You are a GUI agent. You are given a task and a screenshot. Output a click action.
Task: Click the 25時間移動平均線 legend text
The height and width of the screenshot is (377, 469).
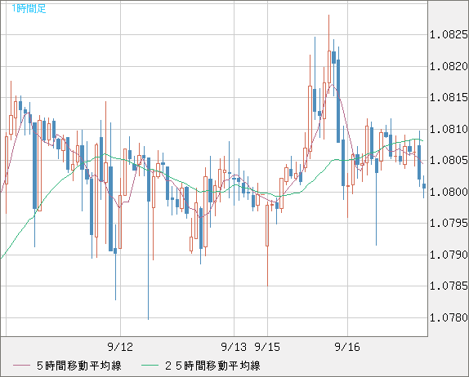[x=212, y=366]
